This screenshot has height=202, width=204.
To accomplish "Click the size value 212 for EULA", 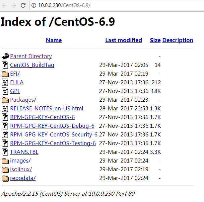I will (x=156, y=82).
